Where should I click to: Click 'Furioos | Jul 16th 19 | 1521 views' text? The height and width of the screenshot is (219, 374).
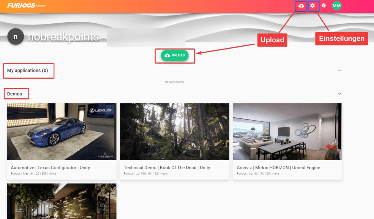pos(146,174)
